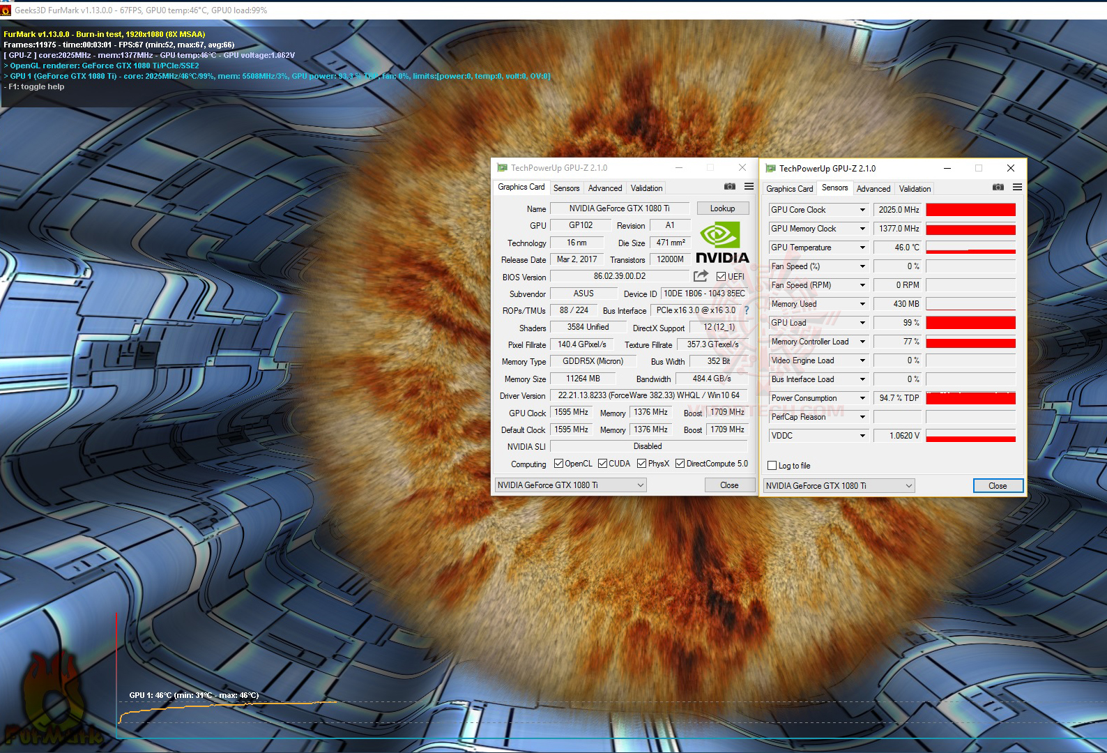Click the Device ID value '10DE 1B06 - 1043 85EC'
The width and height of the screenshot is (1107, 753).
pos(704,294)
